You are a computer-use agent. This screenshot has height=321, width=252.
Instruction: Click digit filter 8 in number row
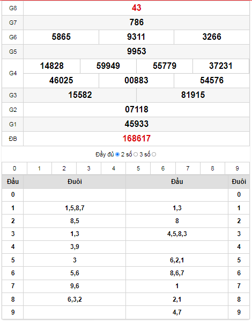212,168
